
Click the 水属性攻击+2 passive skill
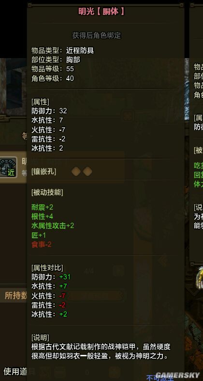(x=53, y=226)
